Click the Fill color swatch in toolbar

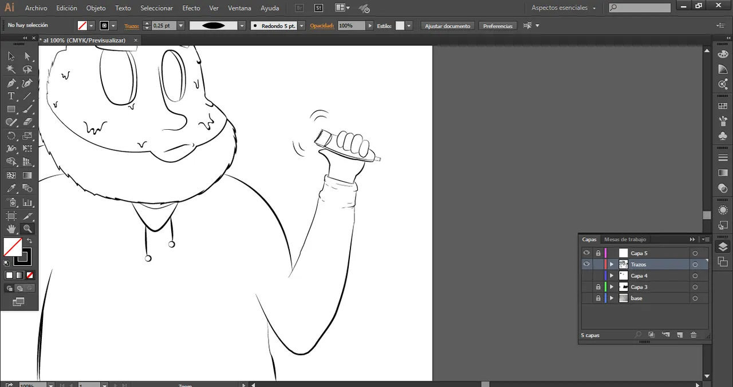click(12, 247)
